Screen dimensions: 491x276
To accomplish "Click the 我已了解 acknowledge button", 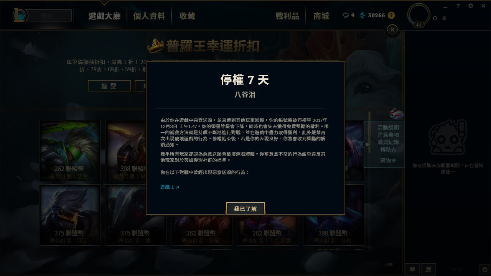I will coord(245,209).
